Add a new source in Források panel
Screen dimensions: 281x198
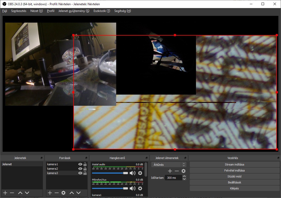pyautogui.click(x=50, y=193)
